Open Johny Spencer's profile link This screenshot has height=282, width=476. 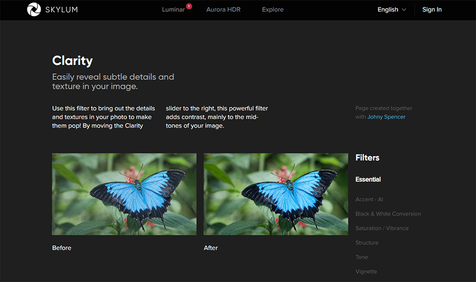pos(386,117)
